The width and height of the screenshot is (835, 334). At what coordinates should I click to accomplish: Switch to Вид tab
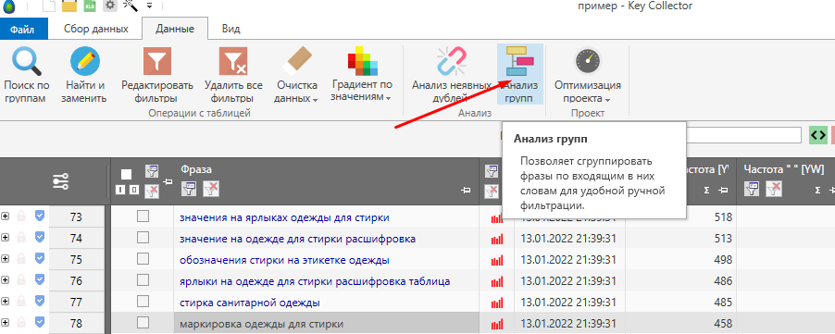point(231,29)
